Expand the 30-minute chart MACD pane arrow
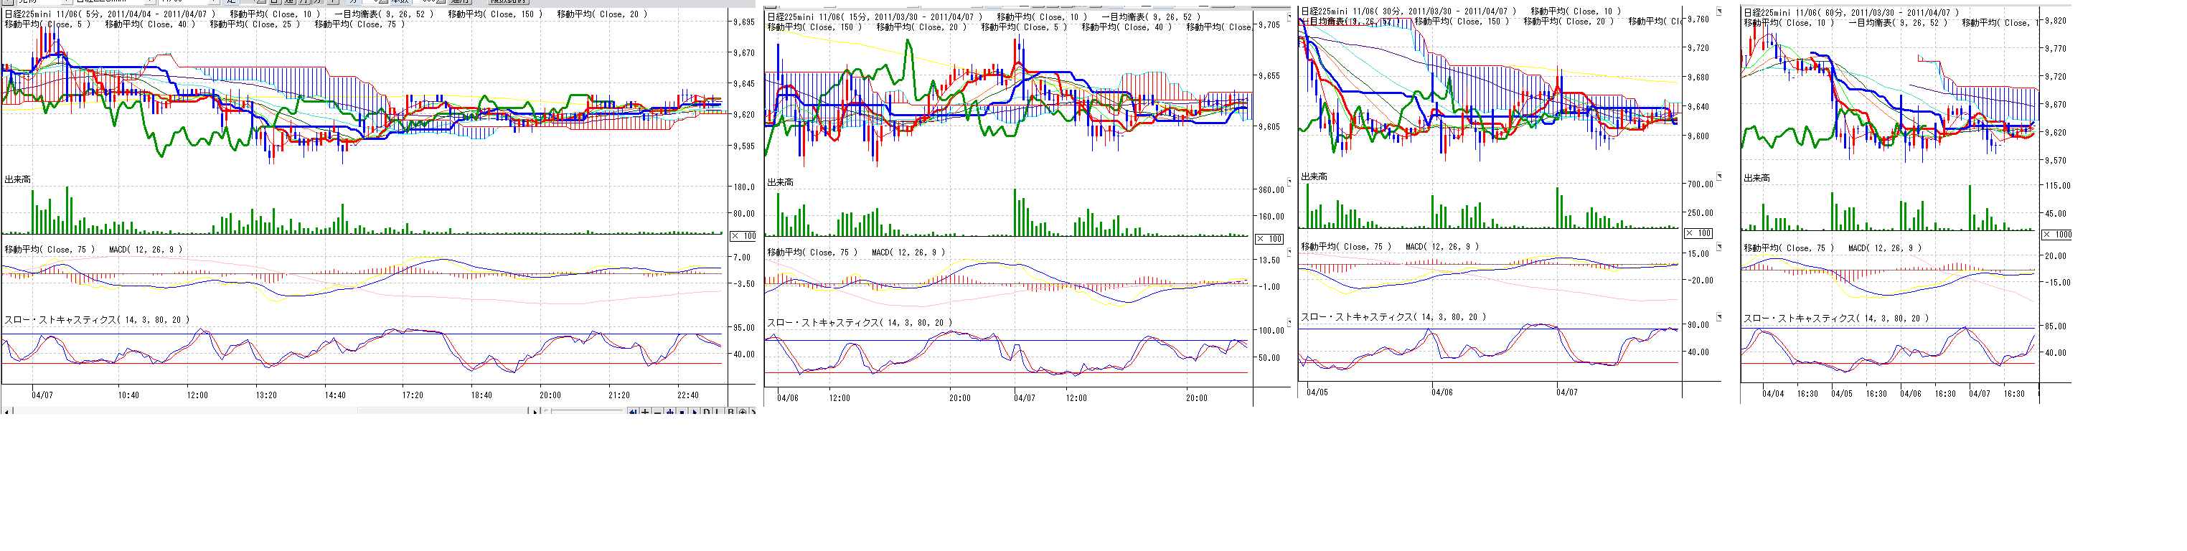Screen dimensions: 2187x551 pos(1719,247)
